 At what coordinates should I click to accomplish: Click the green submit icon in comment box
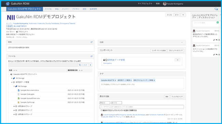tap(218, 22)
